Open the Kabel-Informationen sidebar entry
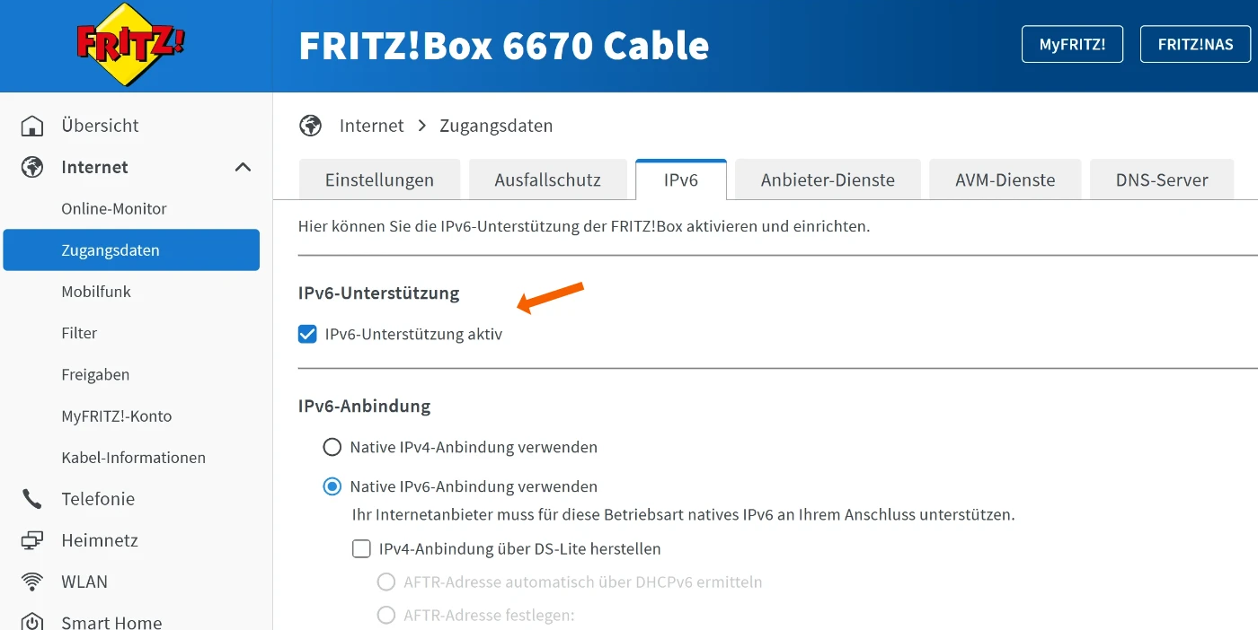Screen dimensions: 1258x630 [132, 457]
